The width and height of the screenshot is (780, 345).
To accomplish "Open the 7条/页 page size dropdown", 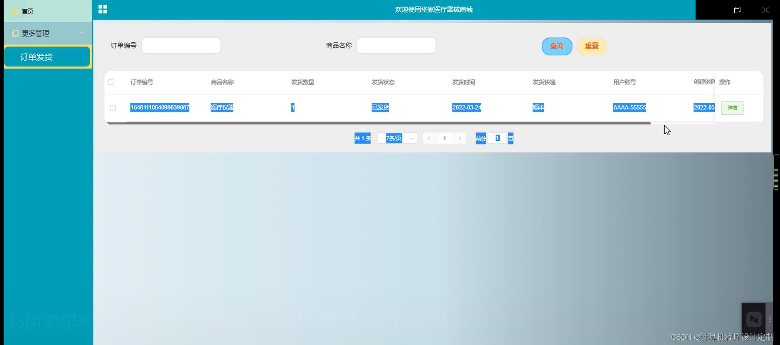I will (x=397, y=138).
